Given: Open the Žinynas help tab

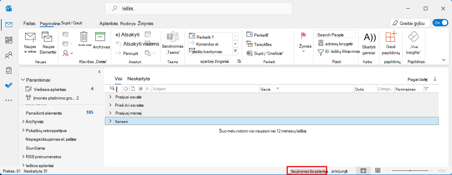Looking at the screenshot, I should click(145, 23).
